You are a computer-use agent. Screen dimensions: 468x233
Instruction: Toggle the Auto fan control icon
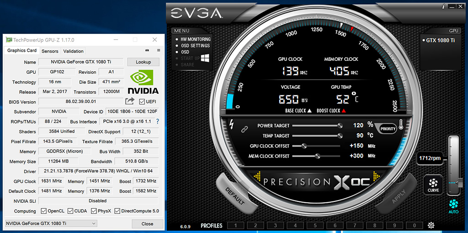[x=454, y=206]
